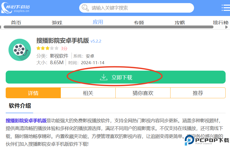
Task: Click the 搜播影院安卓手机版 app title
Action: (63, 40)
